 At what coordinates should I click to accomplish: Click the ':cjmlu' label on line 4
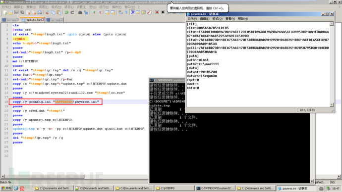coord(19,39)
